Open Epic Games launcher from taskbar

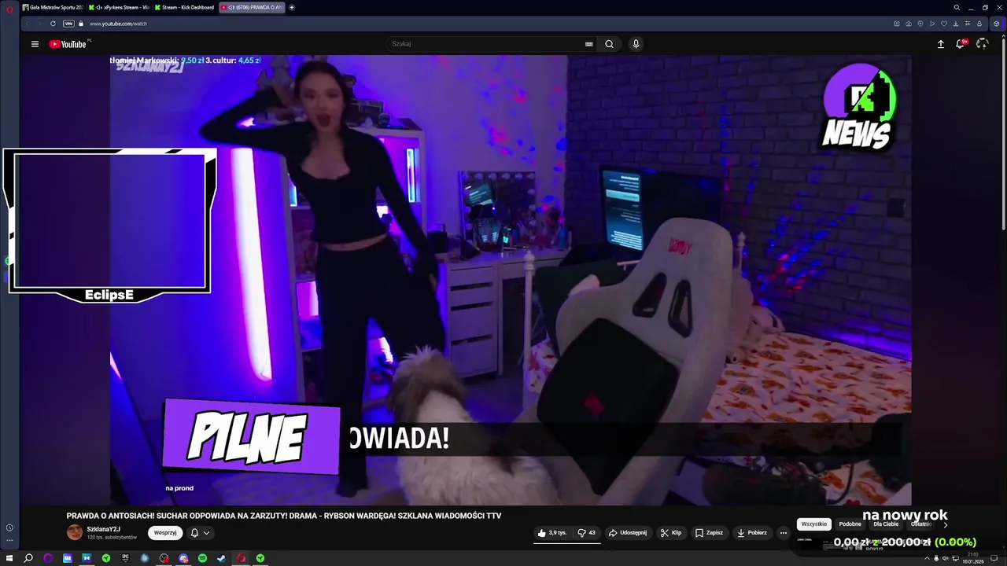pyautogui.click(x=125, y=558)
